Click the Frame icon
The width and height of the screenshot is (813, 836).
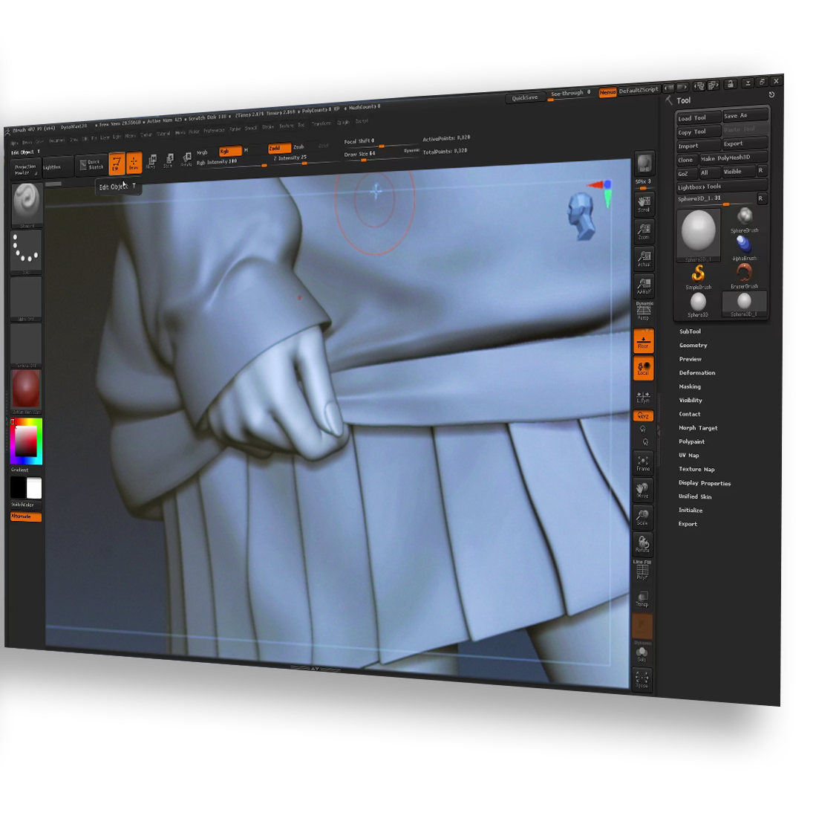tap(643, 463)
